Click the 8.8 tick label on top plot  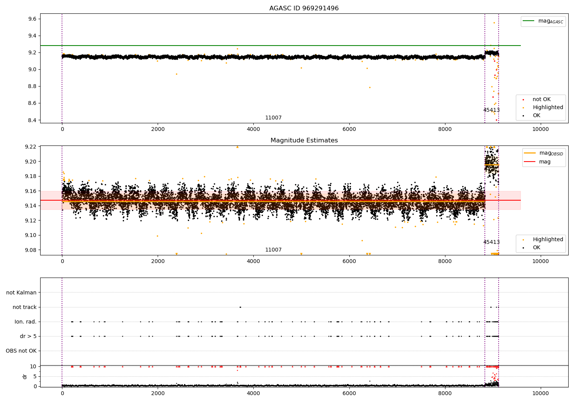point(33,87)
